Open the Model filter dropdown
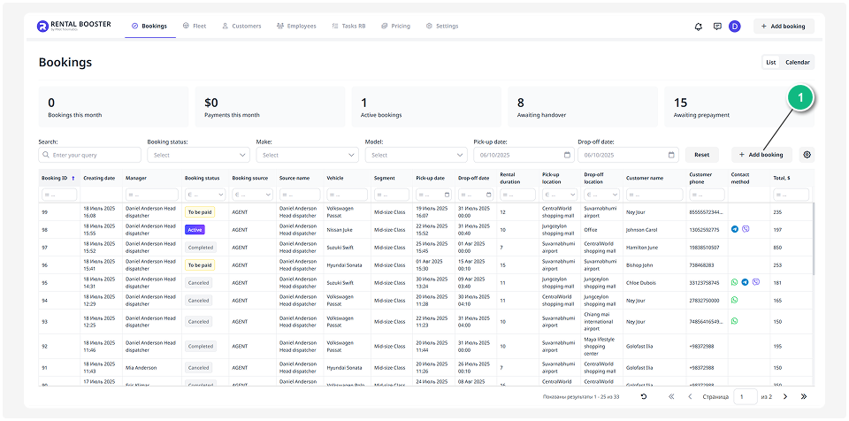Screen dimensions: 849x421 [416, 155]
